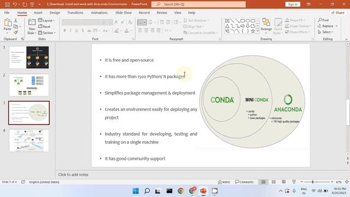Adjust the zoom slider handle
350x197 pixels.
pyautogui.click(x=313, y=182)
